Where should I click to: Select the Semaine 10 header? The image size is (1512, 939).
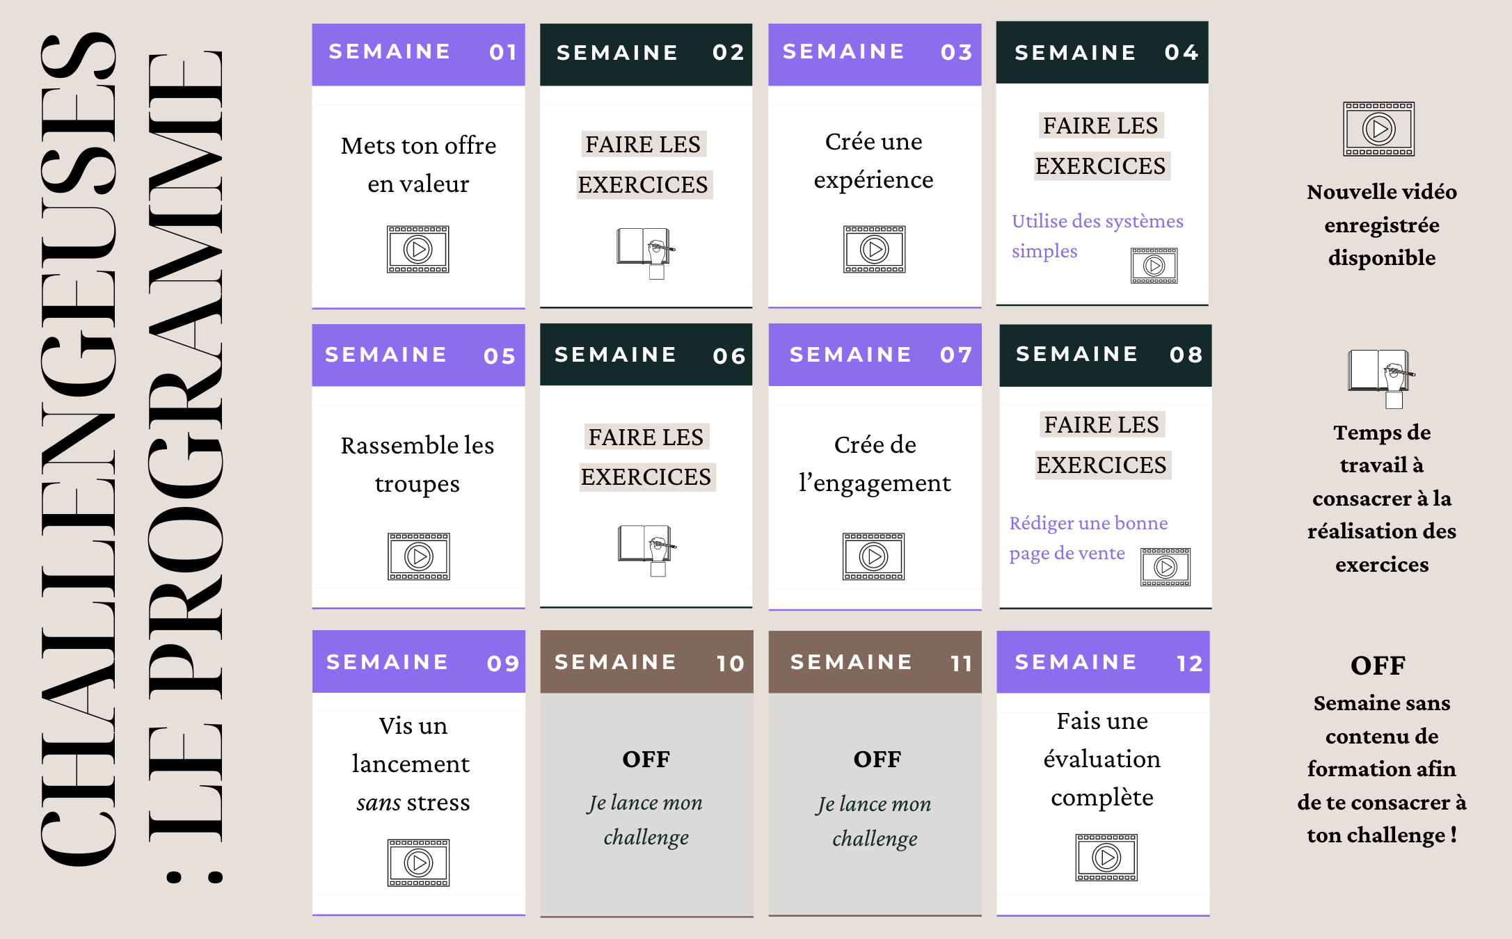[x=646, y=661]
